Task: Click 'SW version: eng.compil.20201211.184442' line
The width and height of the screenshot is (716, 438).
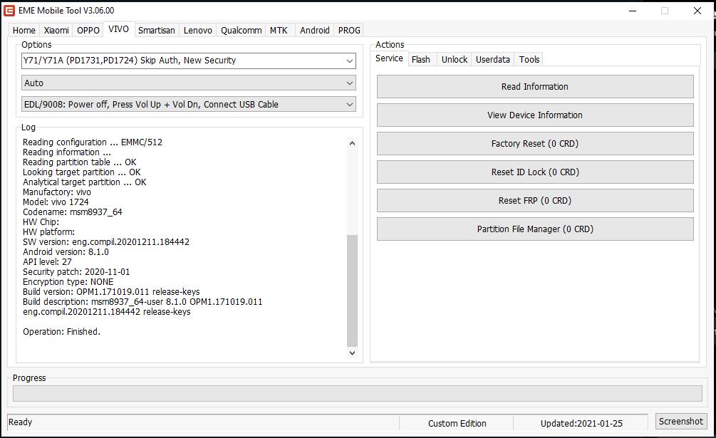Action: [x=106, y=242]
